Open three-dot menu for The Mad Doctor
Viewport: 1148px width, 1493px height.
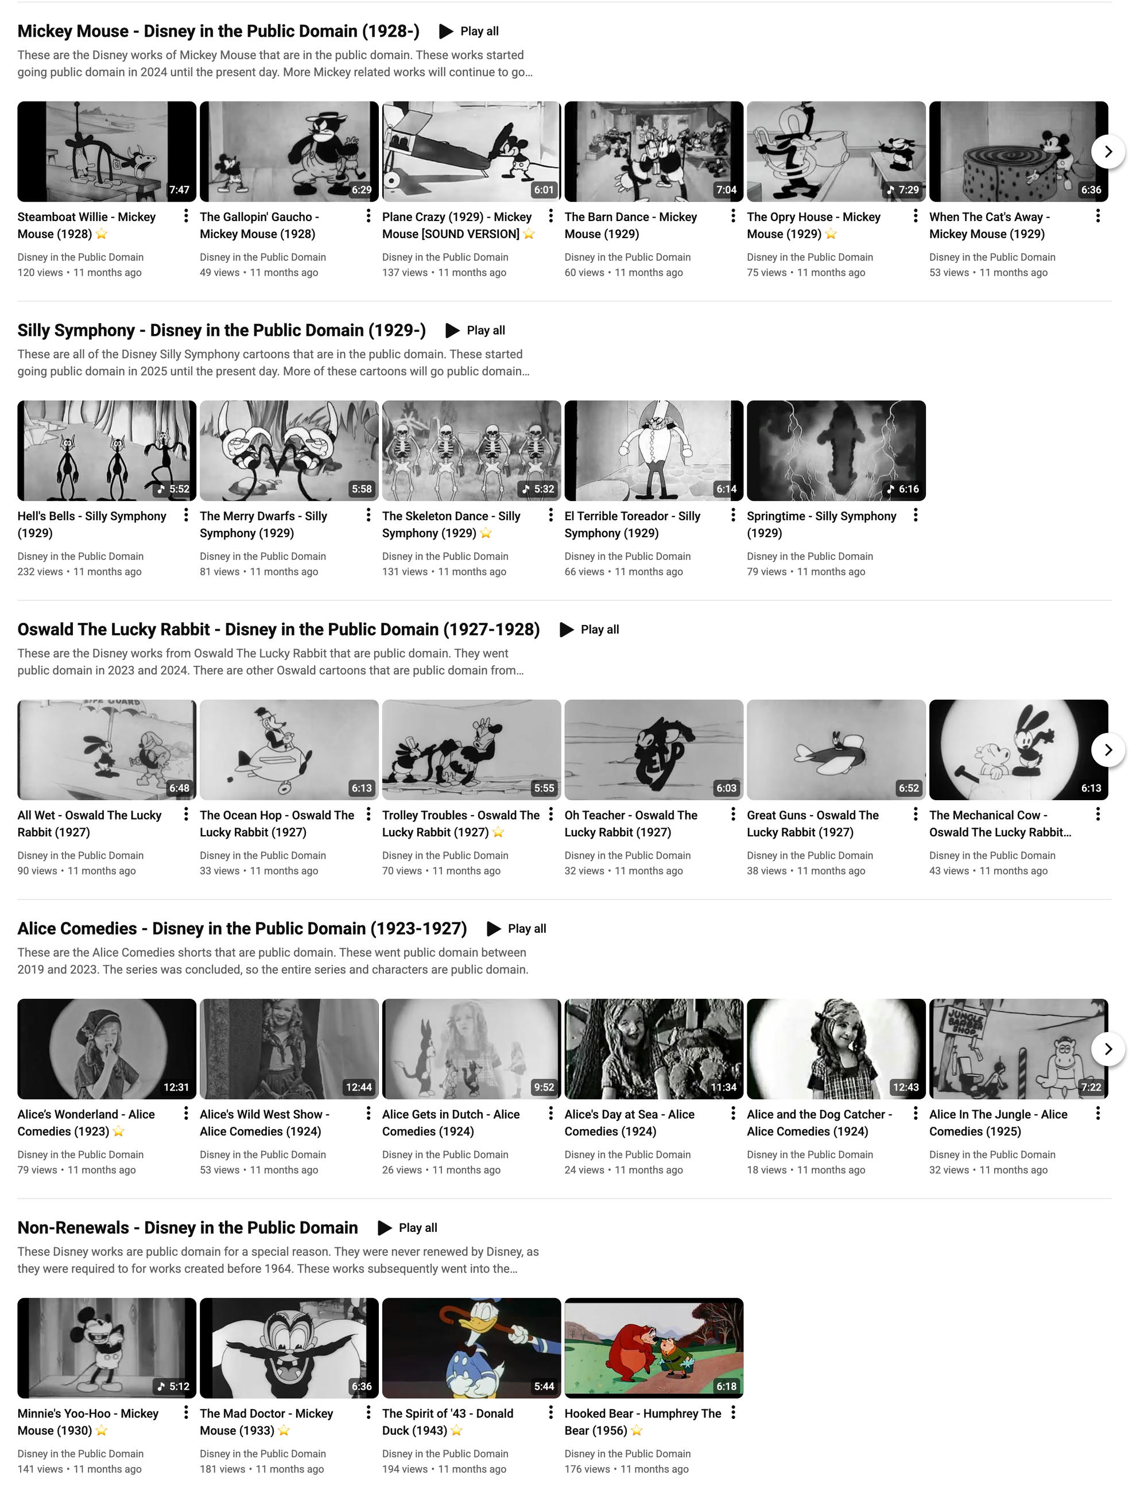[369, 1413]
